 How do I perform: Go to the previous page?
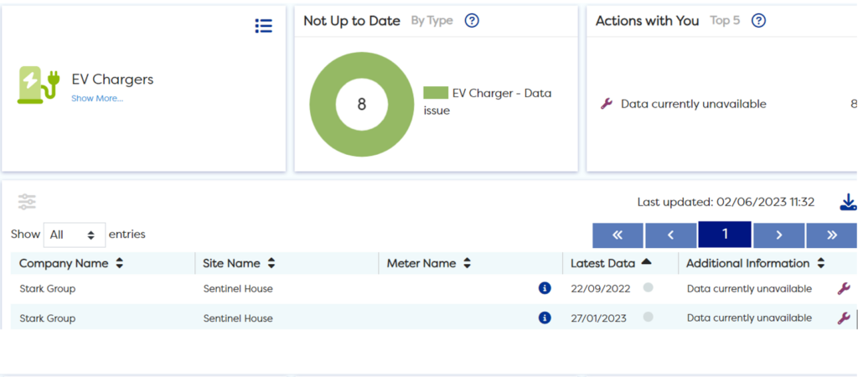(x=671, y=235)
